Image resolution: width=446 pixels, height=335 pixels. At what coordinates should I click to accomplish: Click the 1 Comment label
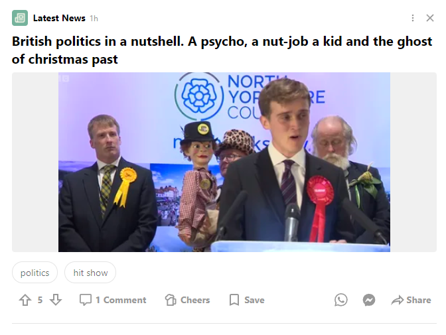[x=121, y=300]
